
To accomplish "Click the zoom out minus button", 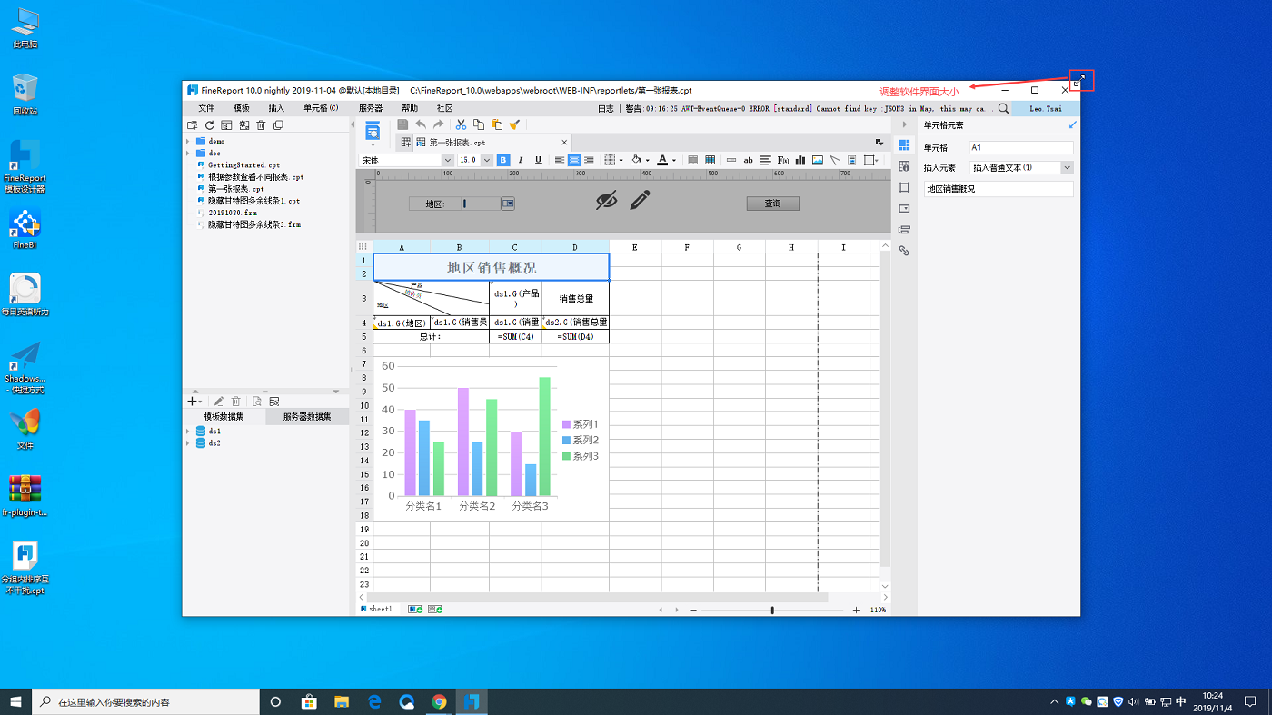I will pos(693,610).
